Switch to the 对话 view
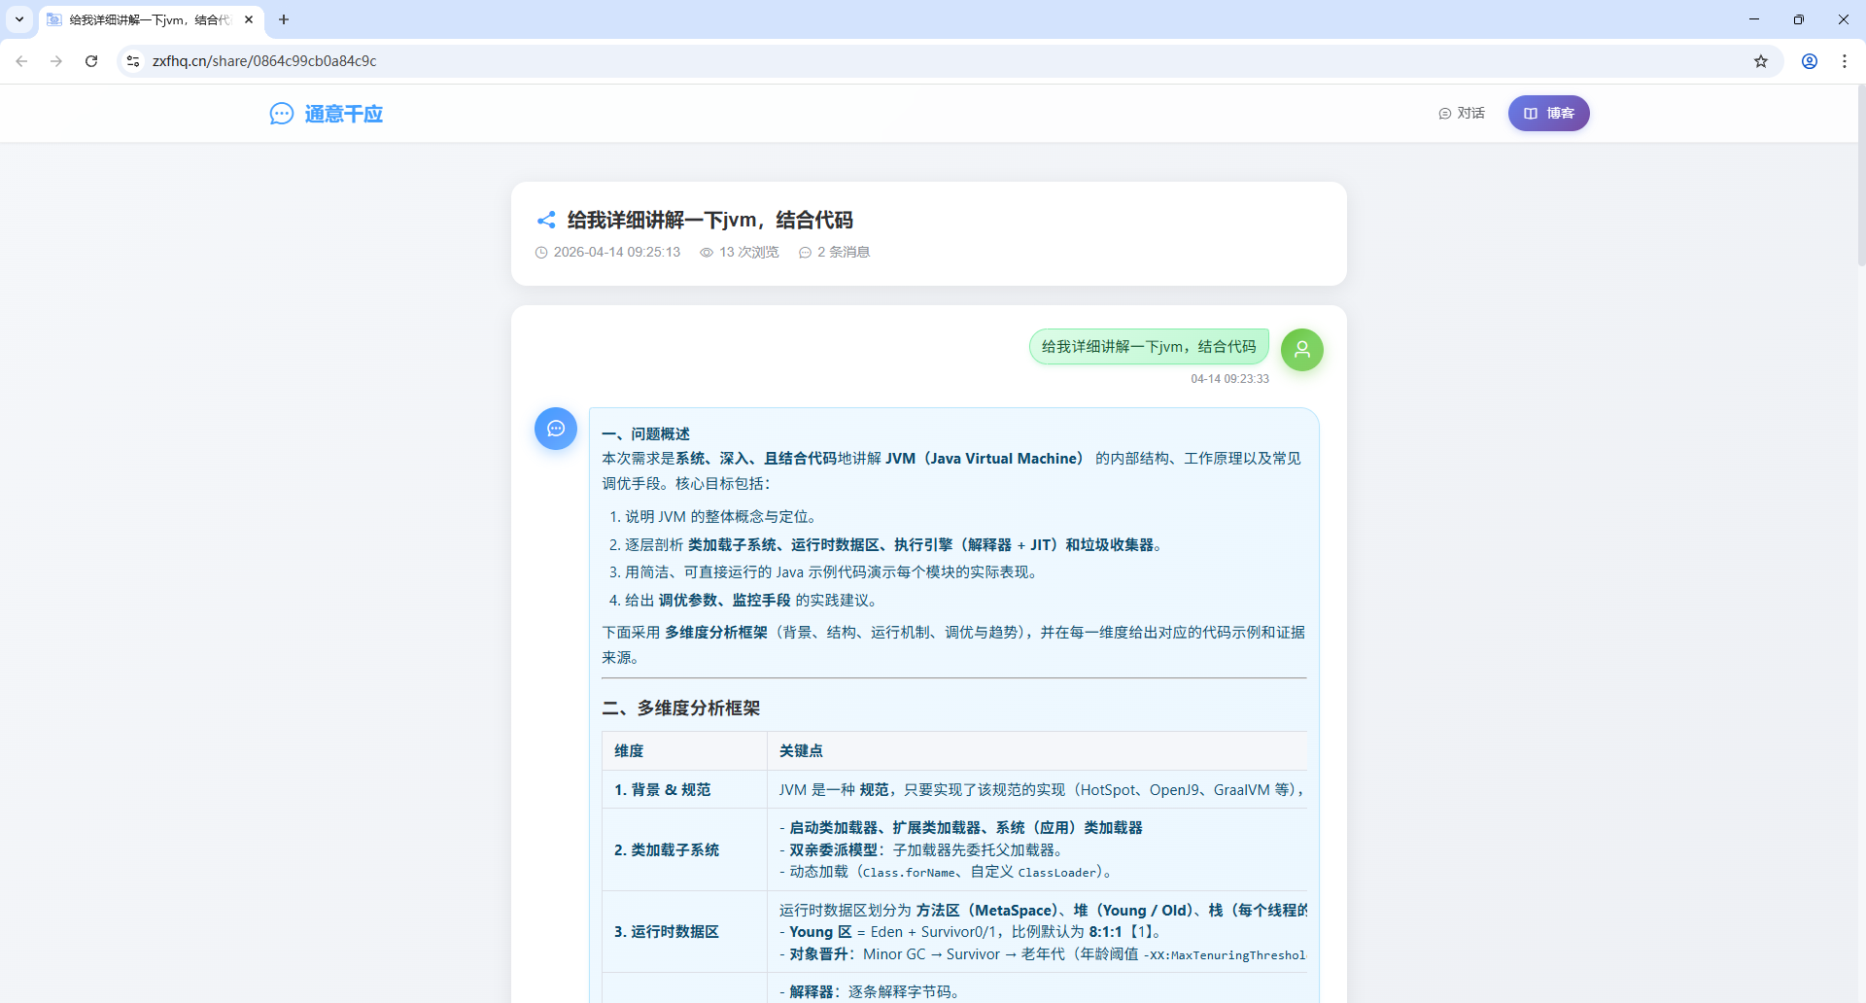The width and height of the screenshot is (1866, 1003). pyautogui.click(x=1462, y=113)
